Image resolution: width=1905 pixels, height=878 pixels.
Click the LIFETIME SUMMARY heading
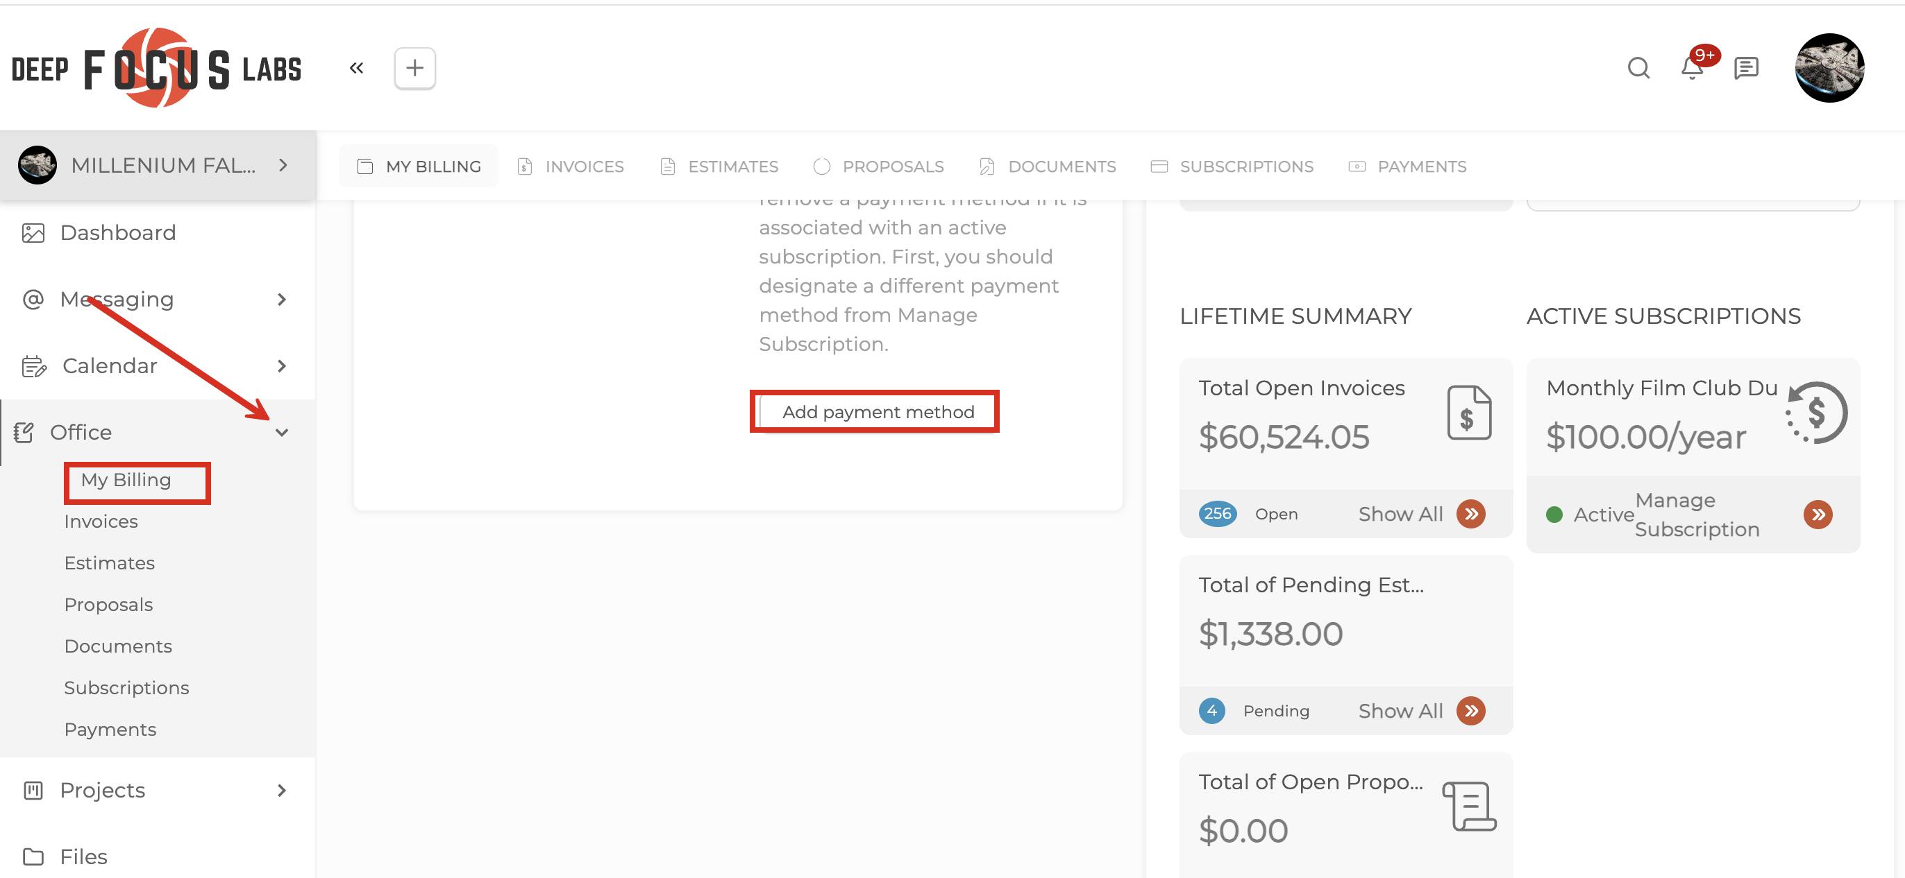coord(1295,316)
